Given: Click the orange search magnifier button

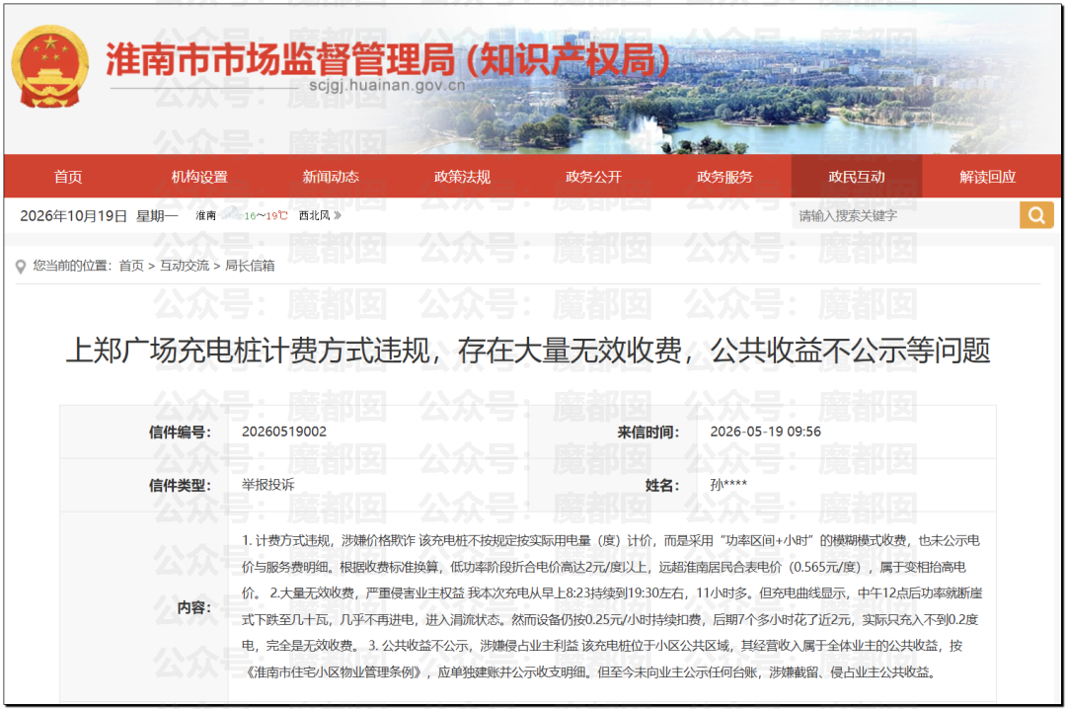Looking at the screenshot, I should [x=1036, y=215].
